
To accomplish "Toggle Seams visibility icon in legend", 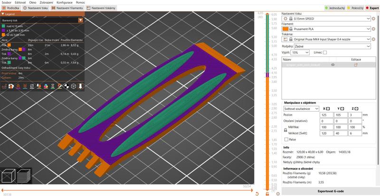I will (x=32, y=86).
